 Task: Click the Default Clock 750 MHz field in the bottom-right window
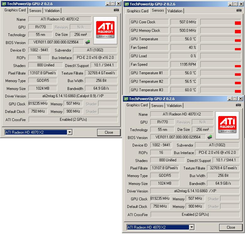pyautogui.click(x=160, y=206)
